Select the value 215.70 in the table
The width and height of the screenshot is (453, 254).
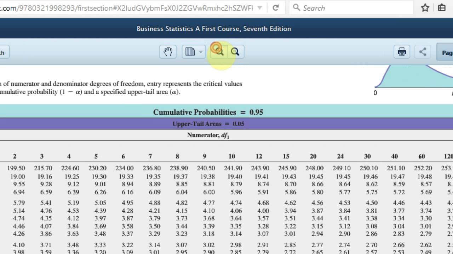pyautogui.click(x=43, y=168)
